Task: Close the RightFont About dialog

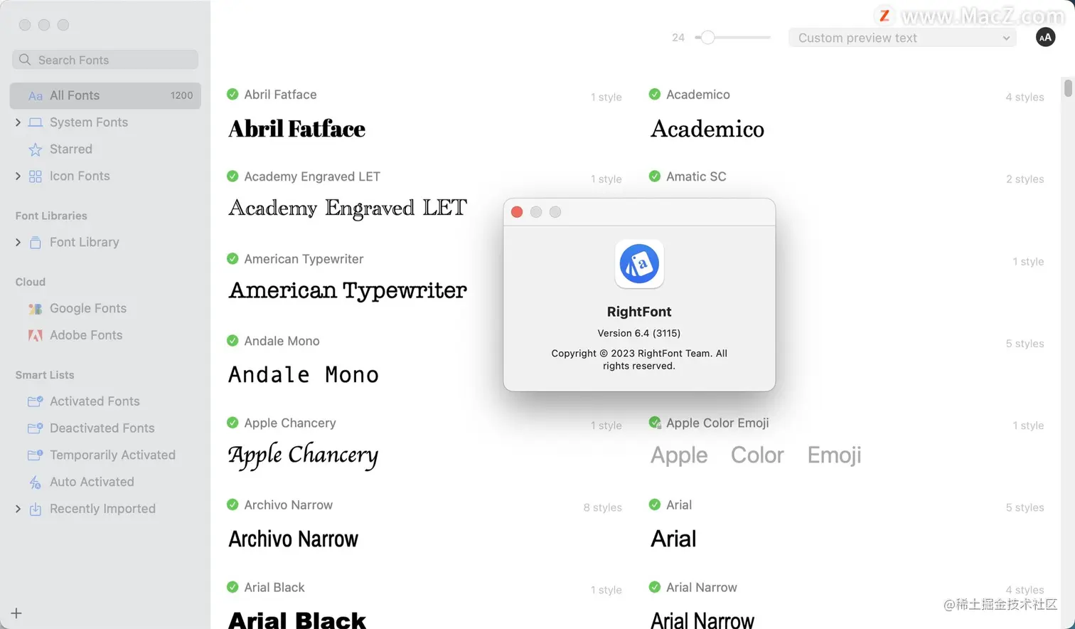Action: coord(517,212)
